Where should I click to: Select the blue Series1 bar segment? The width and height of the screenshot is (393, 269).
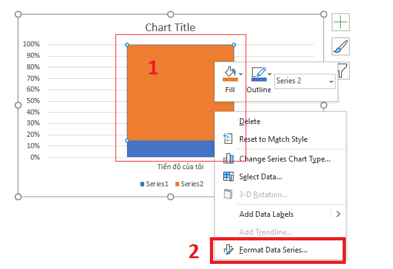[170, 149]
